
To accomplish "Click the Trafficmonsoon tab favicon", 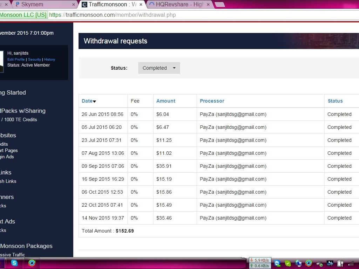I will click(x=84, y=5).
